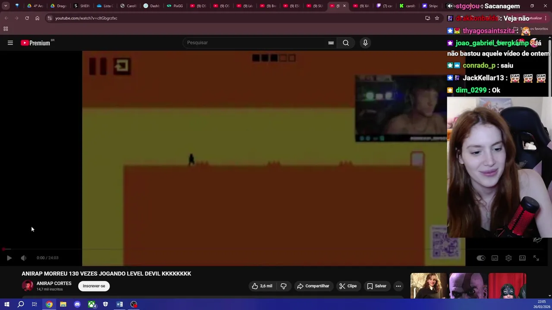The image size is (552, 310).
Task: Open the bookmarks bar apps grid
Action: 6,29
